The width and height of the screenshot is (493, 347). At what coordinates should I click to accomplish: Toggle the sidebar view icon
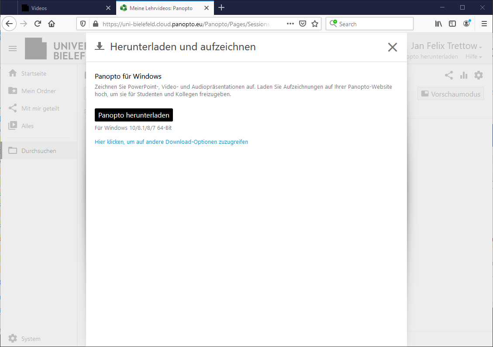point(452,24)
